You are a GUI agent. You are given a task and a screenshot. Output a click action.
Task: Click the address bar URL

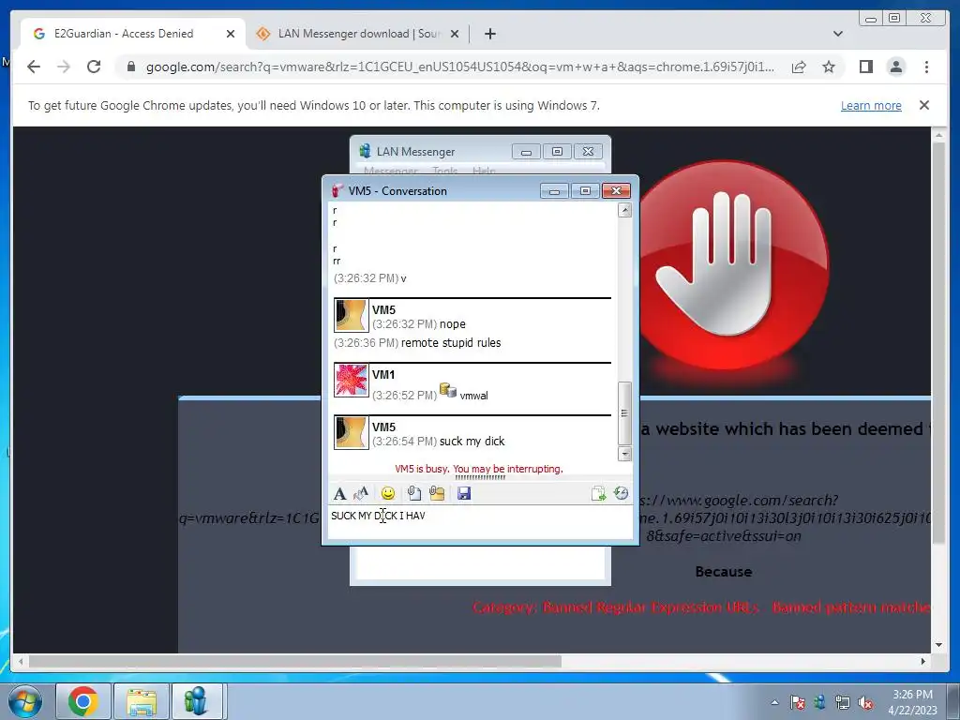[x=459, y=67]
